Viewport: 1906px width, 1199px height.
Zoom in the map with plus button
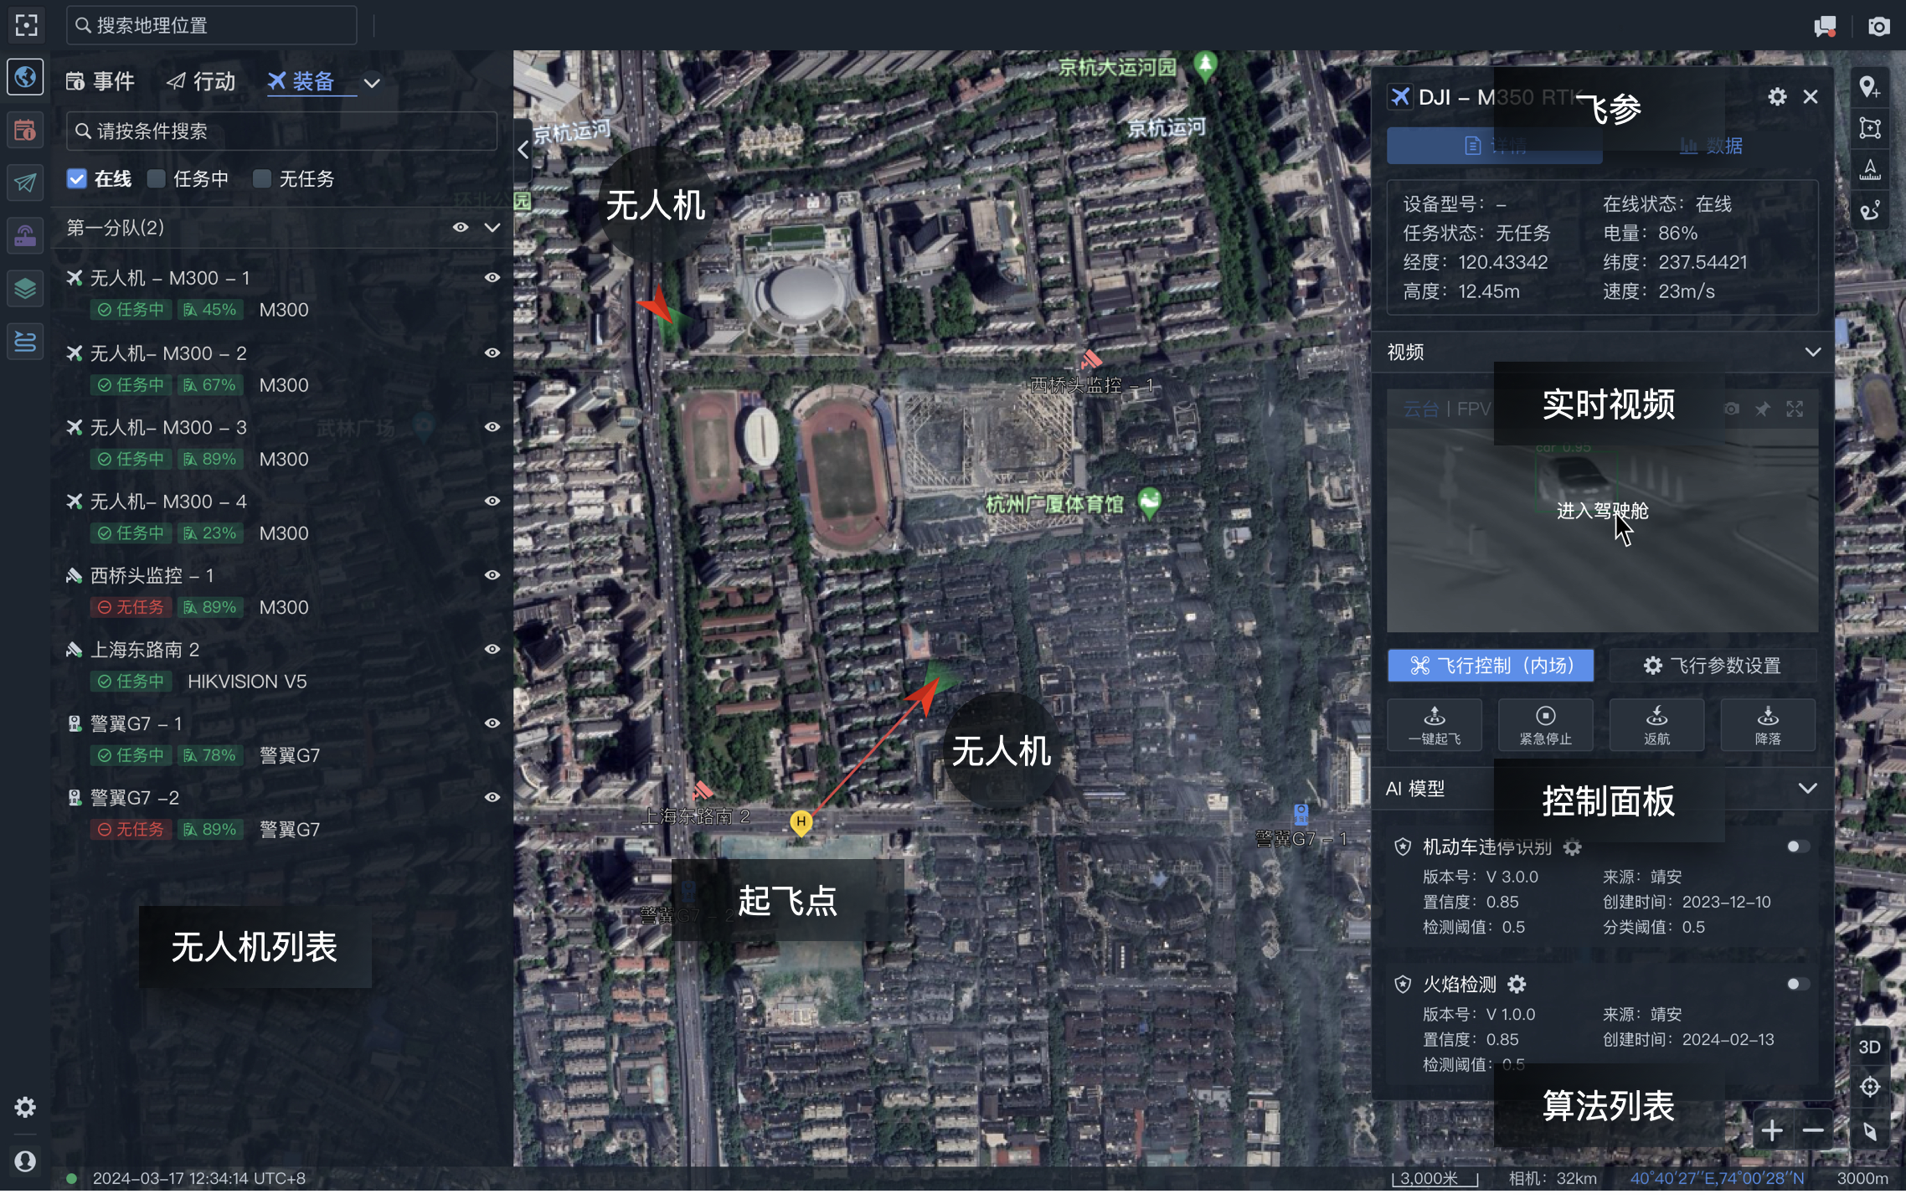pos(1771,1131)
